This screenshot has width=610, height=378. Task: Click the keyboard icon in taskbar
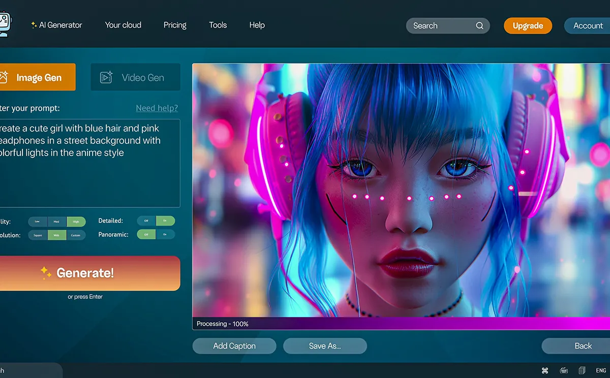tap(564, 370)
